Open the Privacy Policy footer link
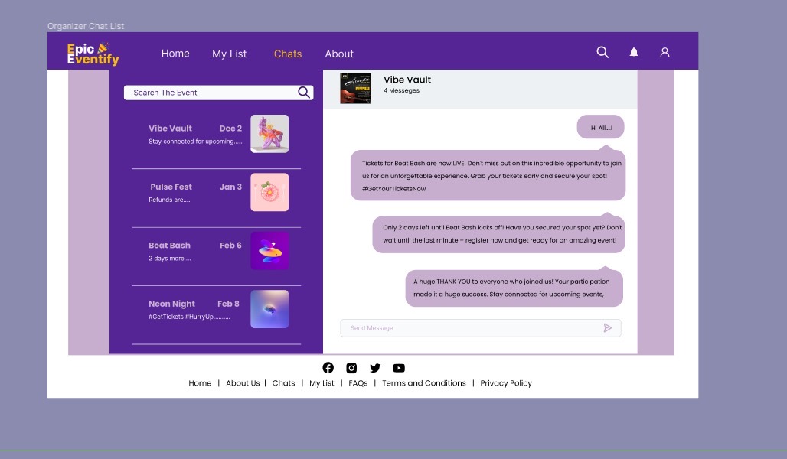This screenshot has height=459, width=787. [506, 383]
